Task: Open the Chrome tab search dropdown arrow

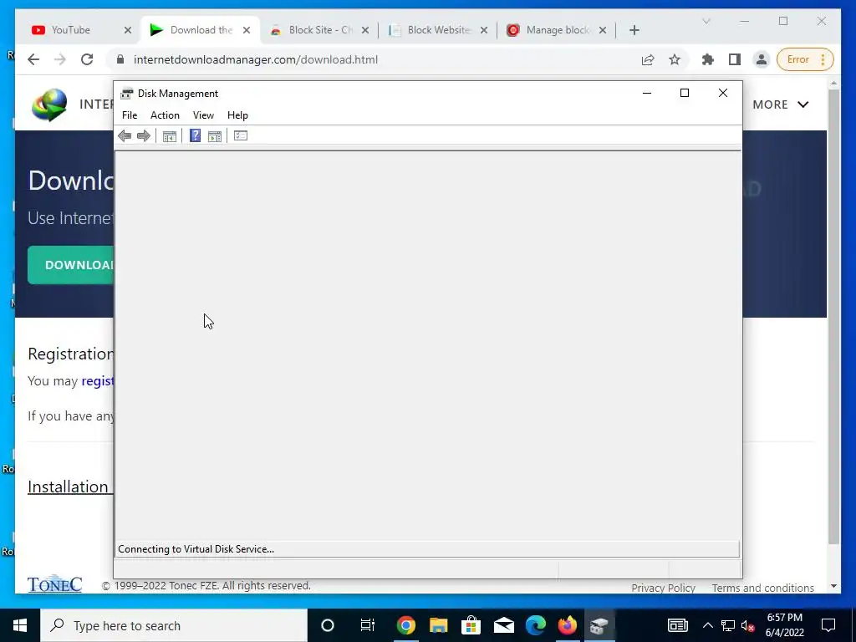Action: tap(706, 21)
